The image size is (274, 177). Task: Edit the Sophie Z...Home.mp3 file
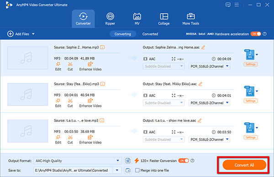58,66
